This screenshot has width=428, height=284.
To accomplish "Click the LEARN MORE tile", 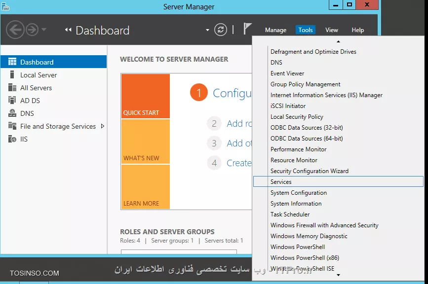I will click(x=146, y=187).
